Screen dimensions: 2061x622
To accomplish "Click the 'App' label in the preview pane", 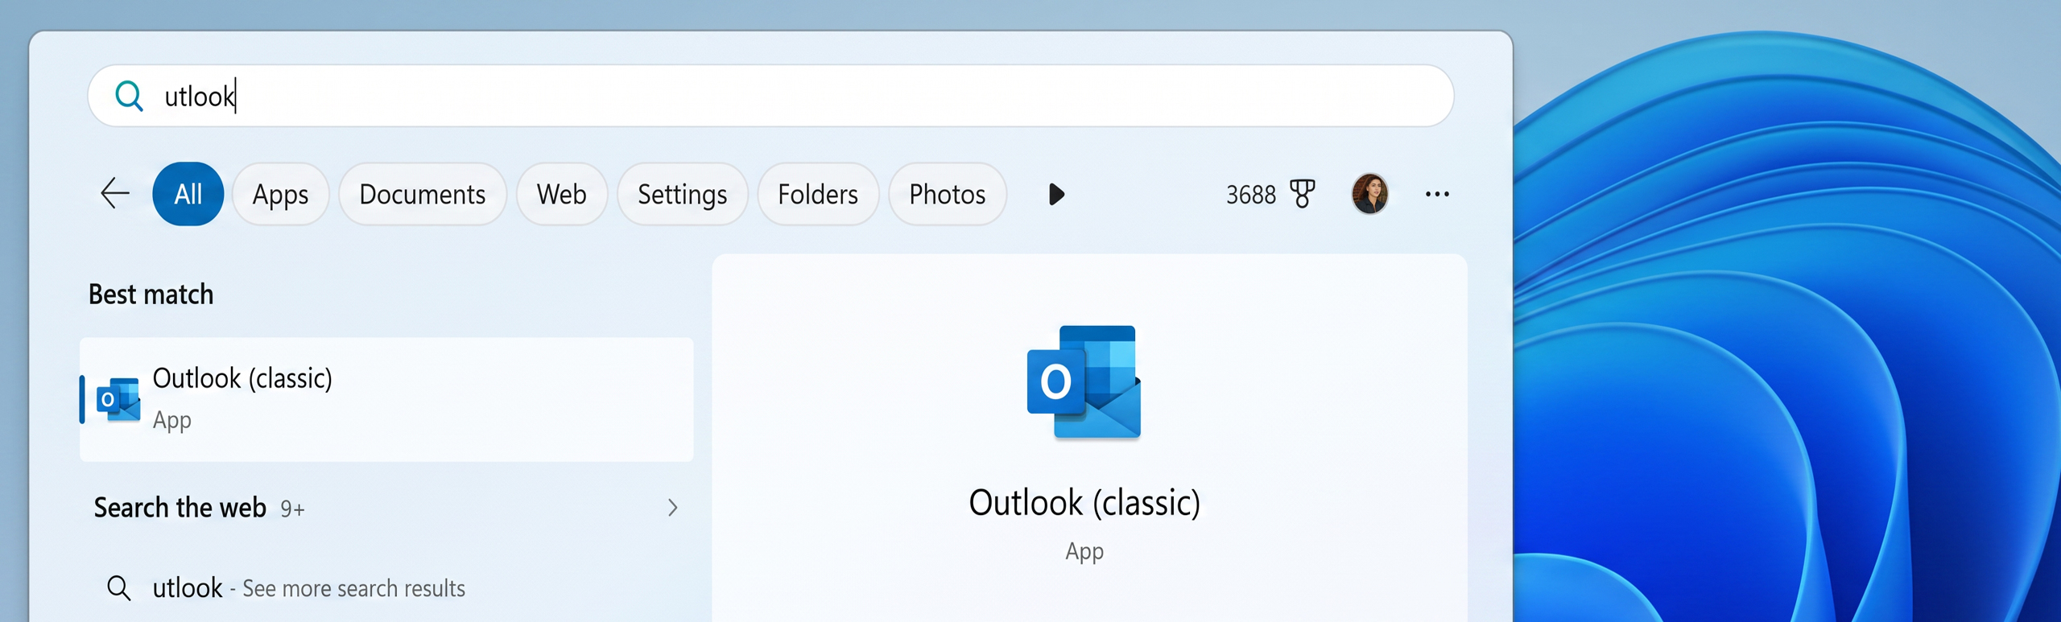I will click(x=1084, y=552).
